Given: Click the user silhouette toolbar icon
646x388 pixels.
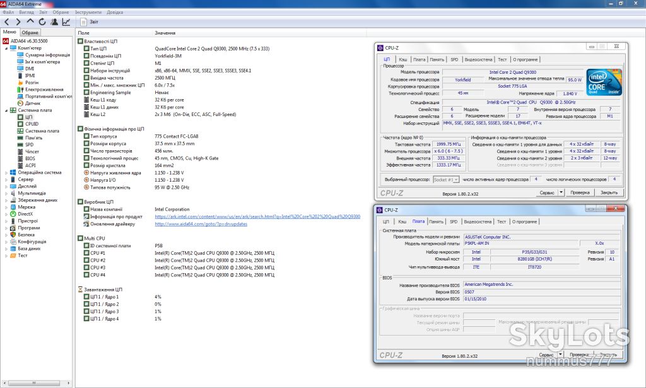Looking at the screenshot, I should [x=54, y=22].
